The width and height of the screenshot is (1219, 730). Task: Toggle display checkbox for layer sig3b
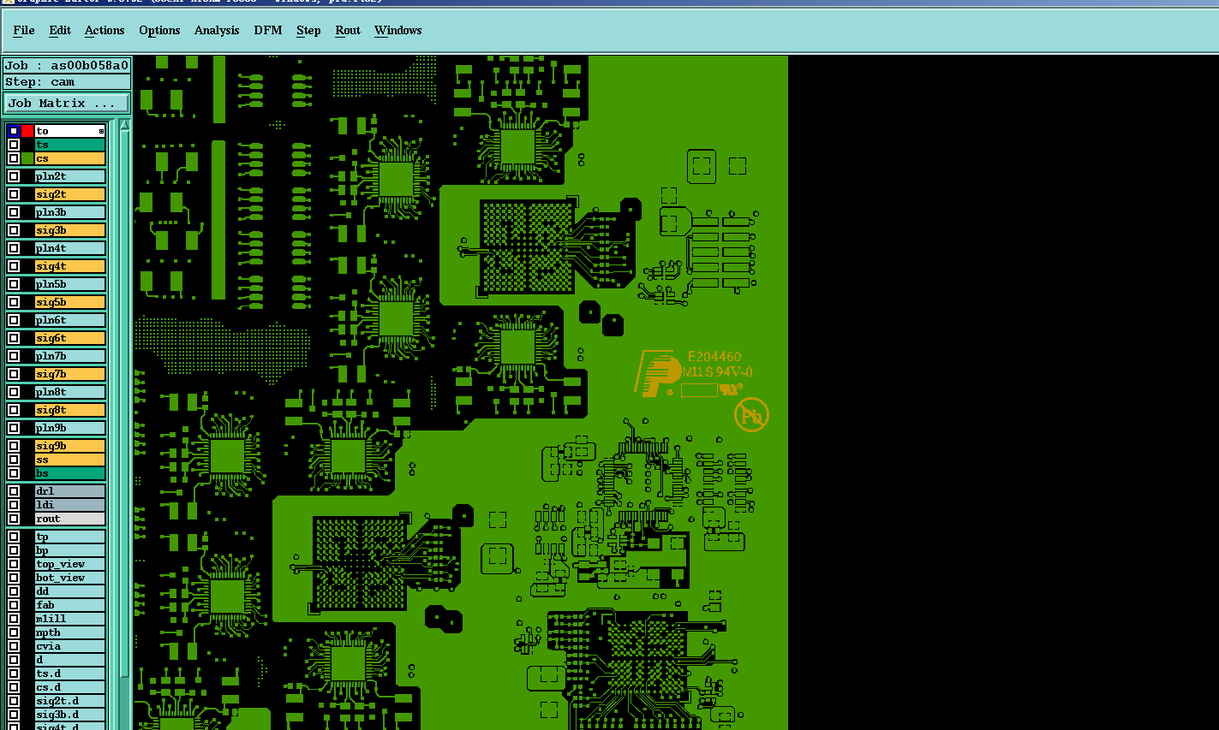point(14,230)
